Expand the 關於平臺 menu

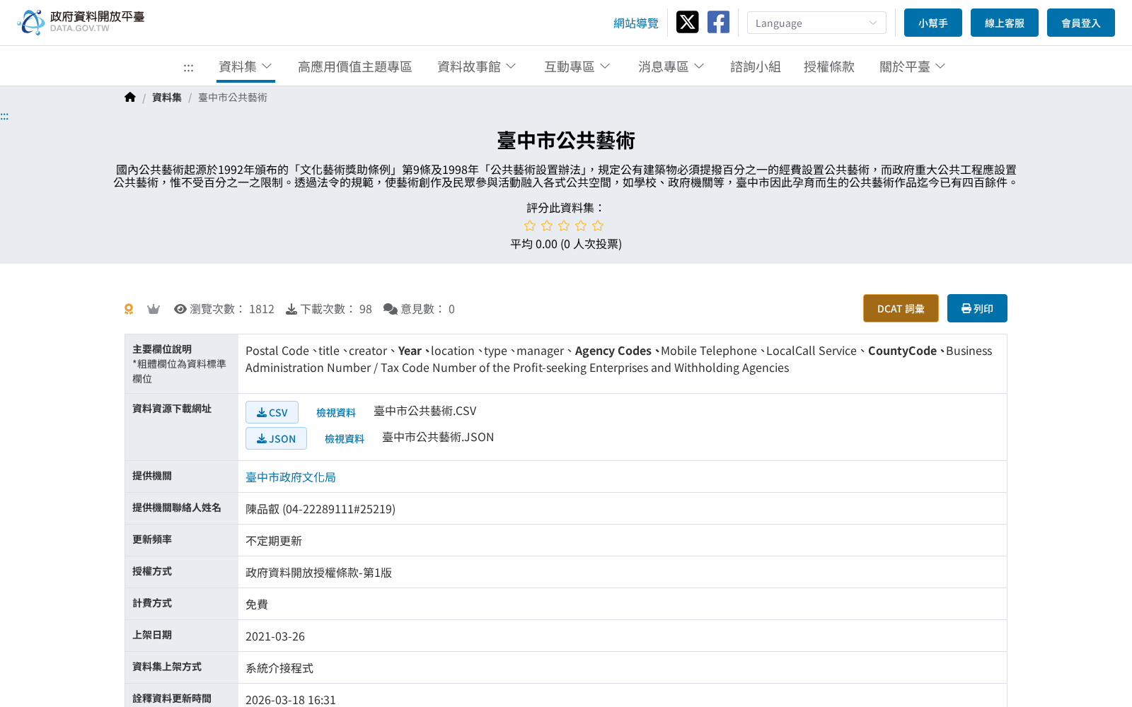[913, 66]
